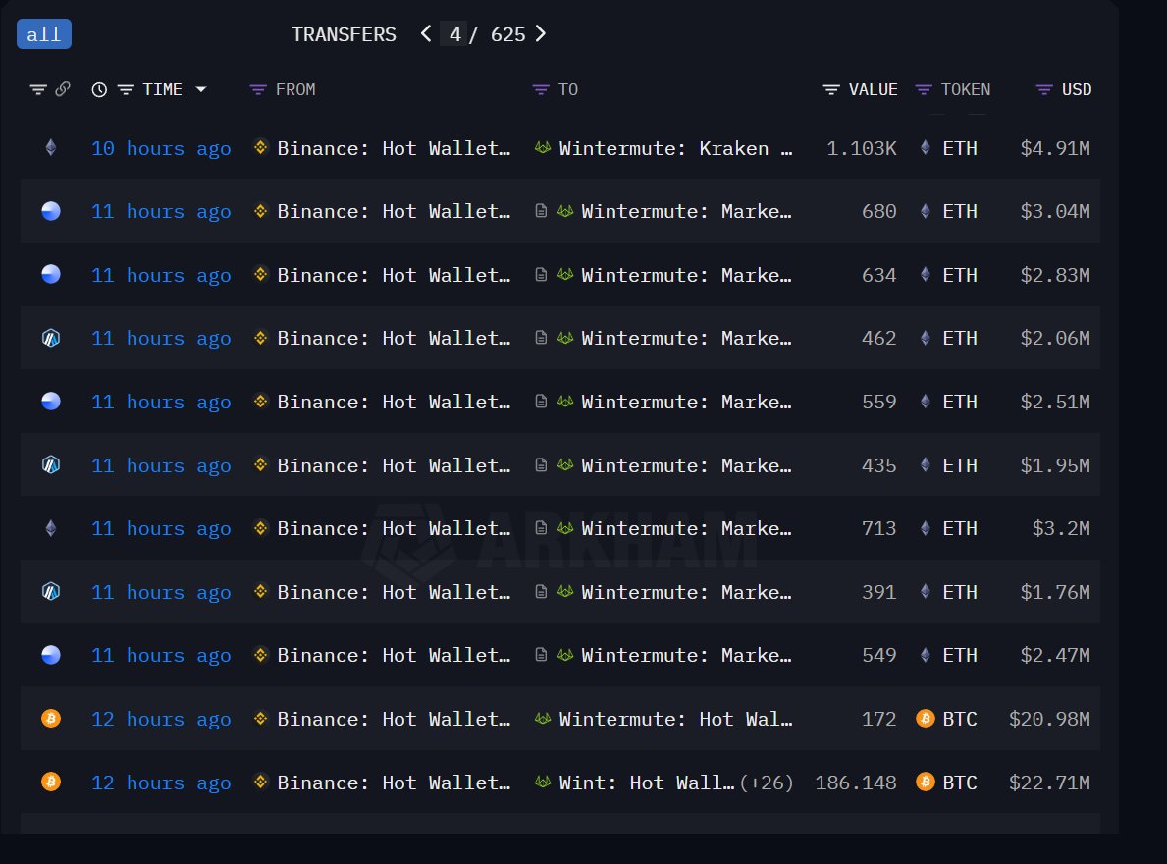
Task: Click the USD amount '$2.47M'
Action: pos(1054,656)
